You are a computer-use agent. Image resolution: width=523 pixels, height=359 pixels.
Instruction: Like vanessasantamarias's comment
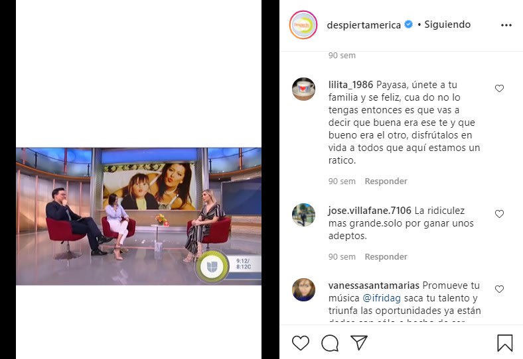pyautogui.click(x=499, y=289)
